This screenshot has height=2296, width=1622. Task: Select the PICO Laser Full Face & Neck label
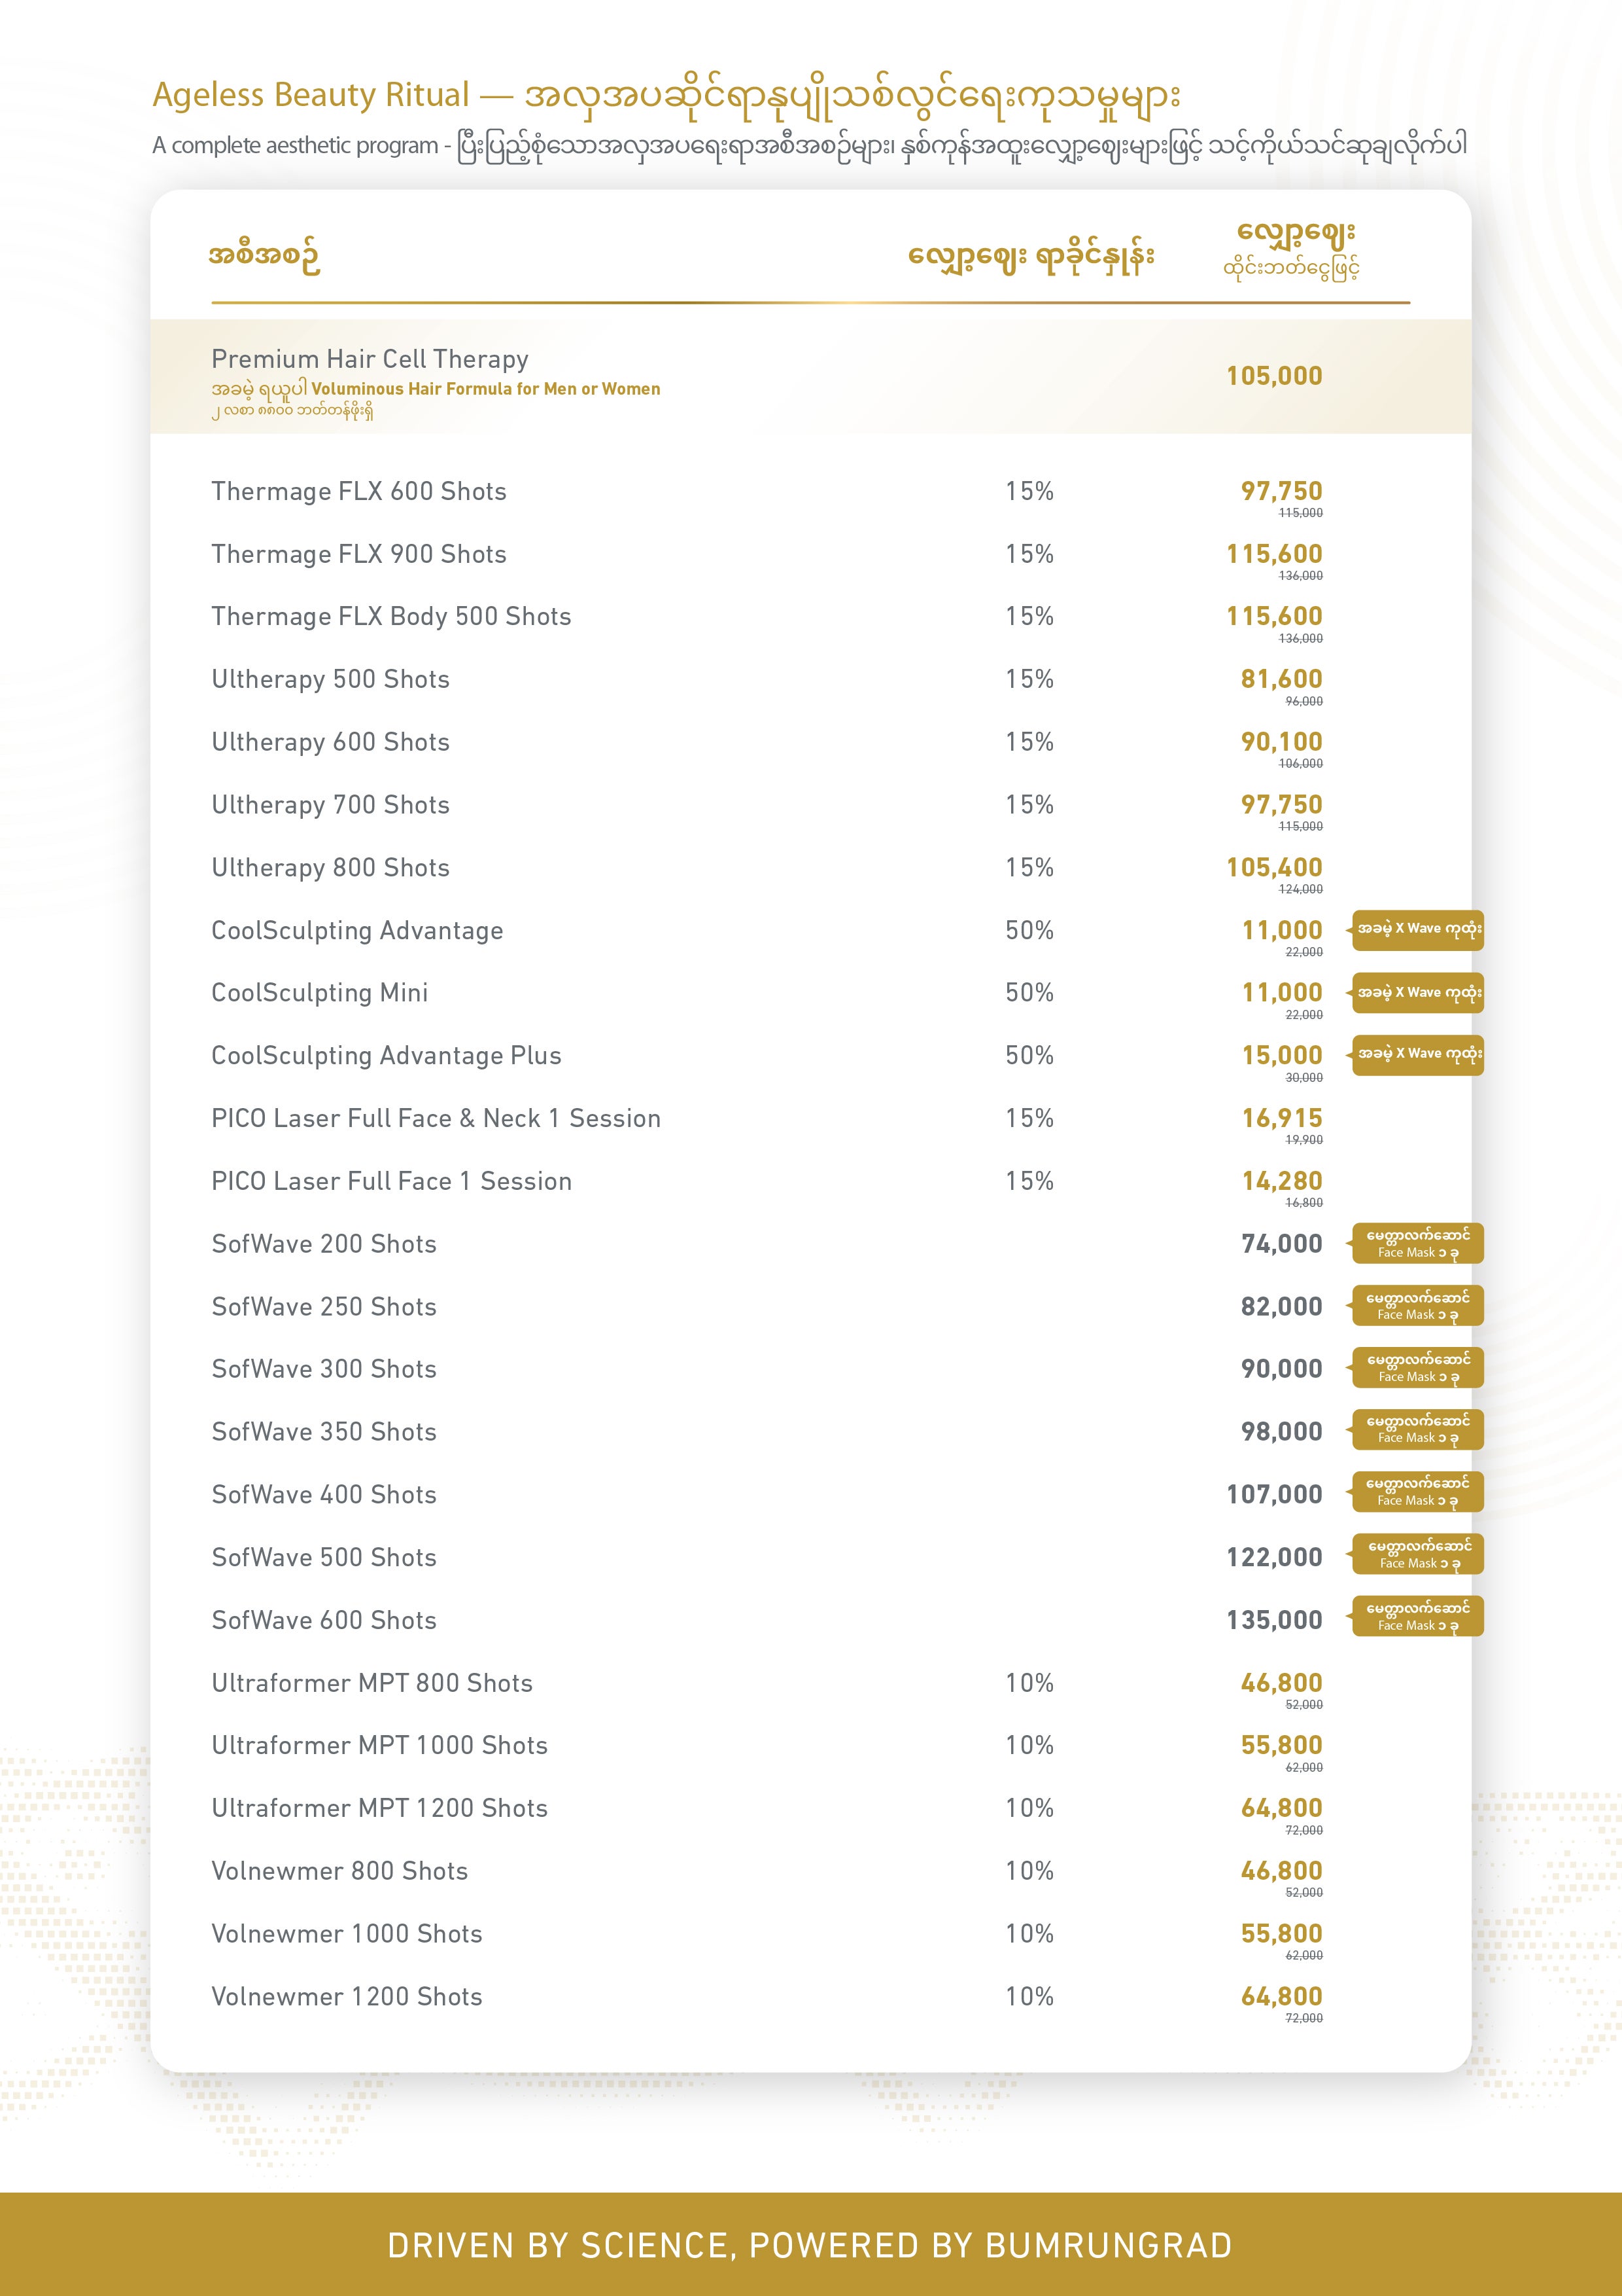click(436, 1118)
